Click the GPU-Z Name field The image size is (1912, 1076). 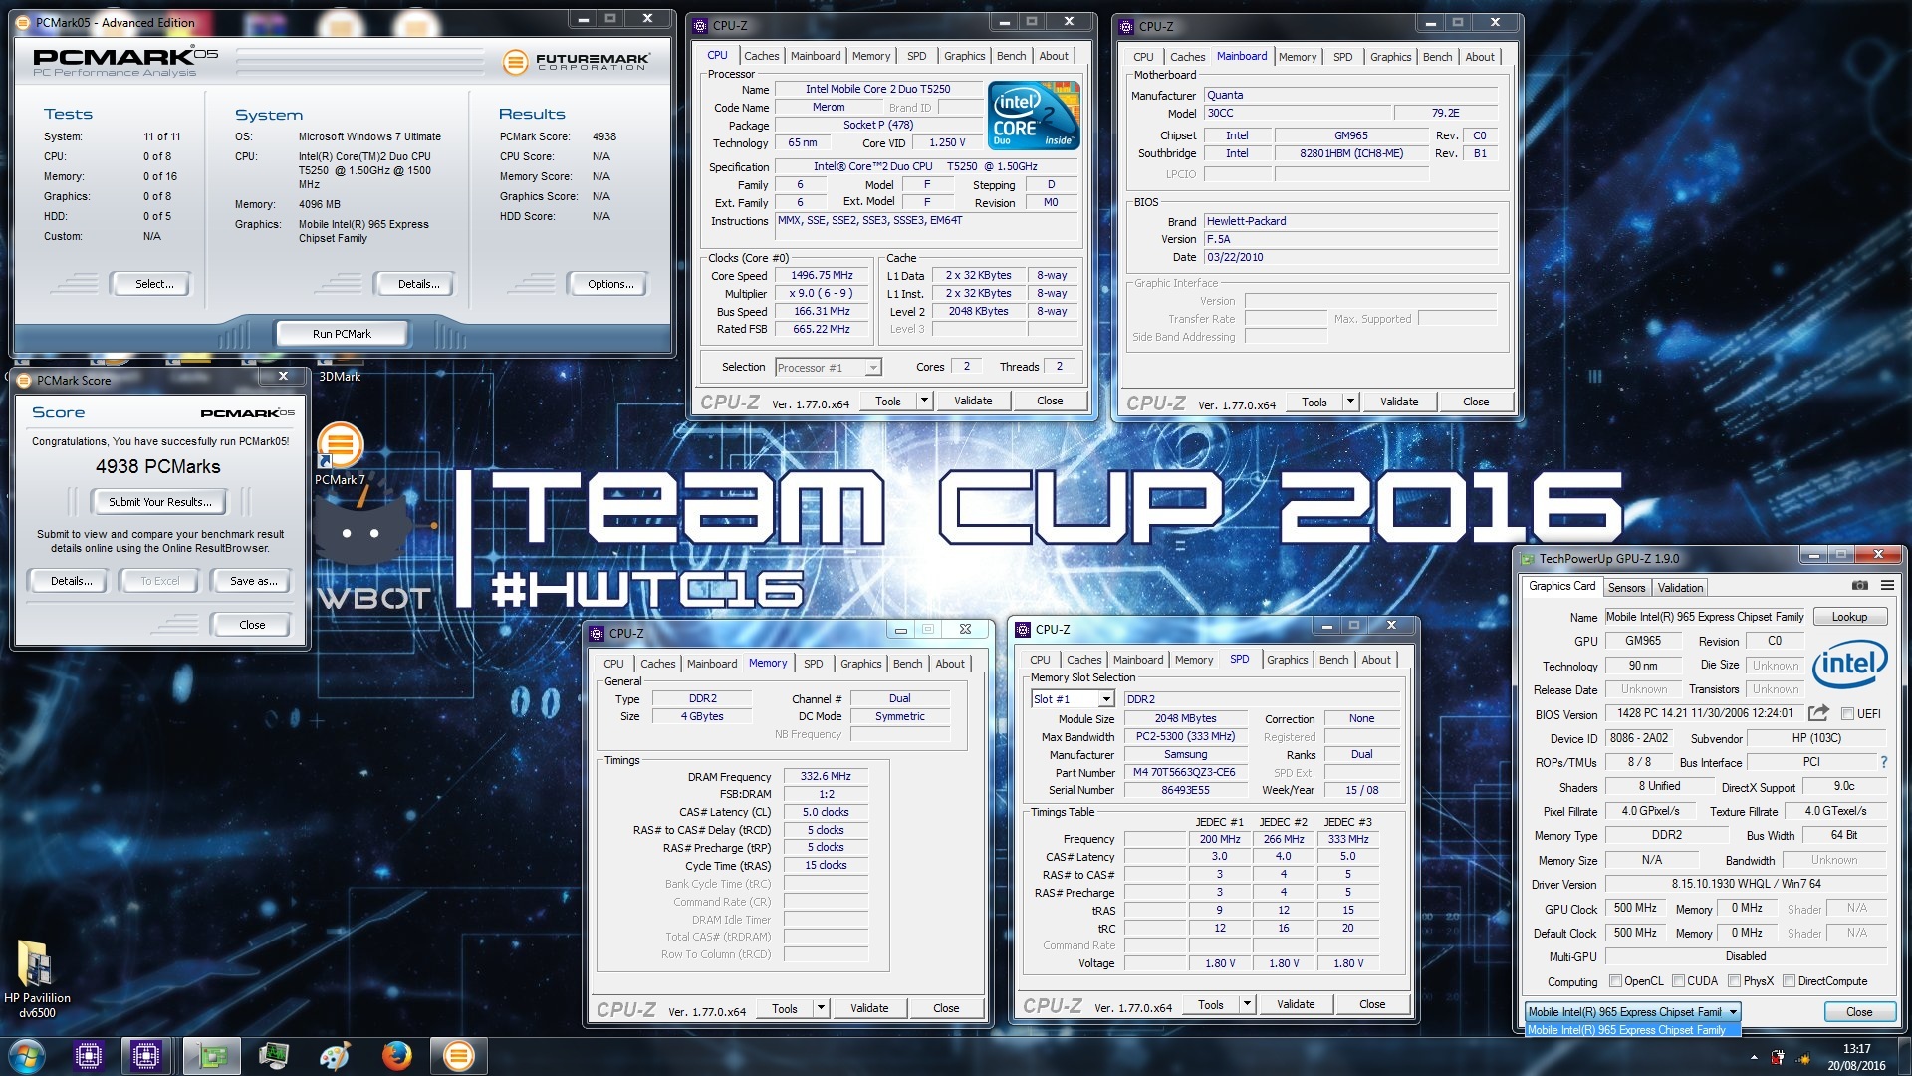[1705, 617]
